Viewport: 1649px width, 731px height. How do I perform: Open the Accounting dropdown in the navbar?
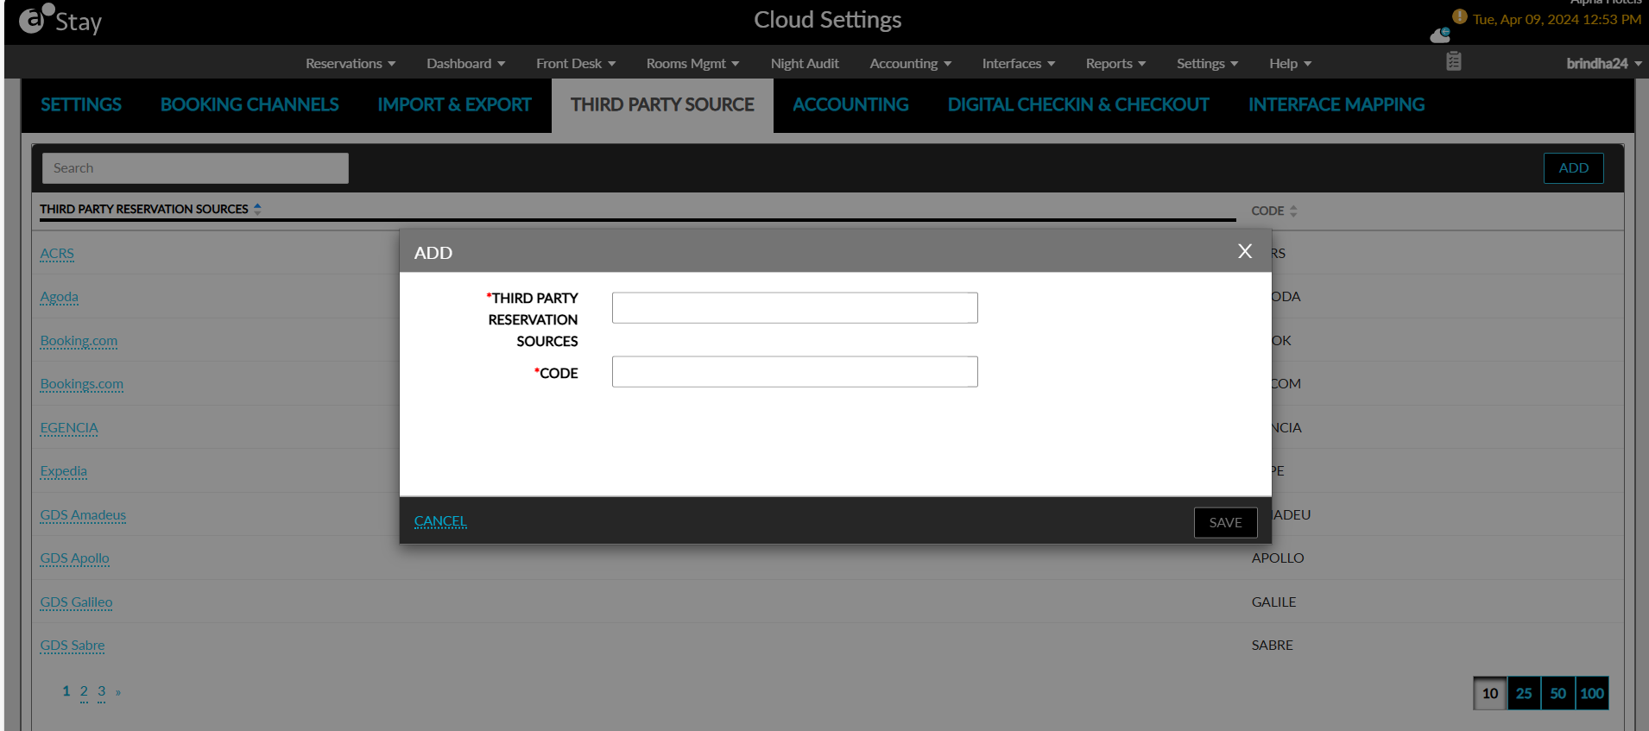point(911,63)
